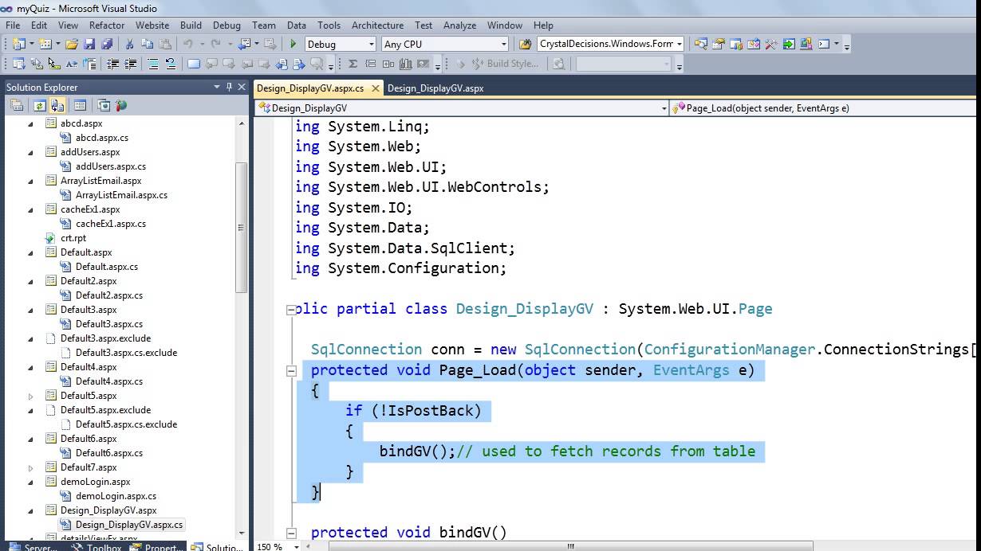981x551 pixels.
Task: Collapse the bindGV method outline
Action: (291, 533)
